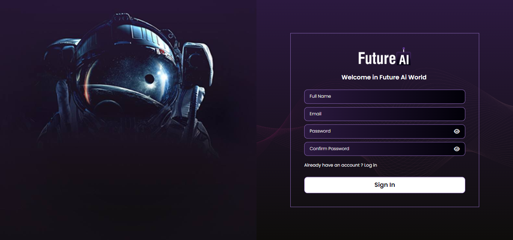Click the AI badge in the header logo
The height and width of the screenshot is (240, 513).
[x=404, y=58]
